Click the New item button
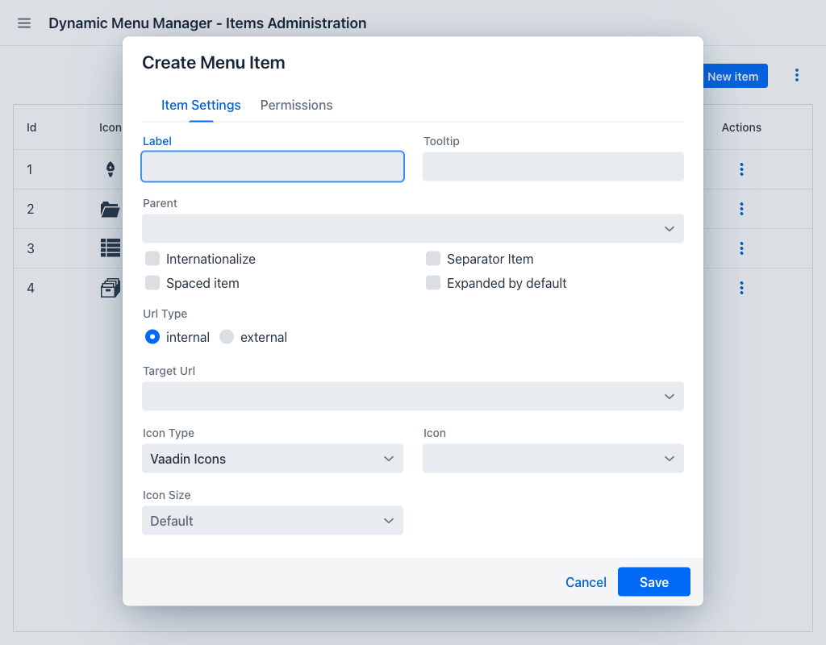 pos(736,77)
